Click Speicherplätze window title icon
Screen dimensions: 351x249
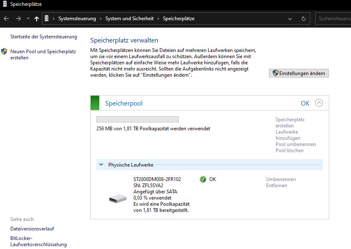click(5, 4)
